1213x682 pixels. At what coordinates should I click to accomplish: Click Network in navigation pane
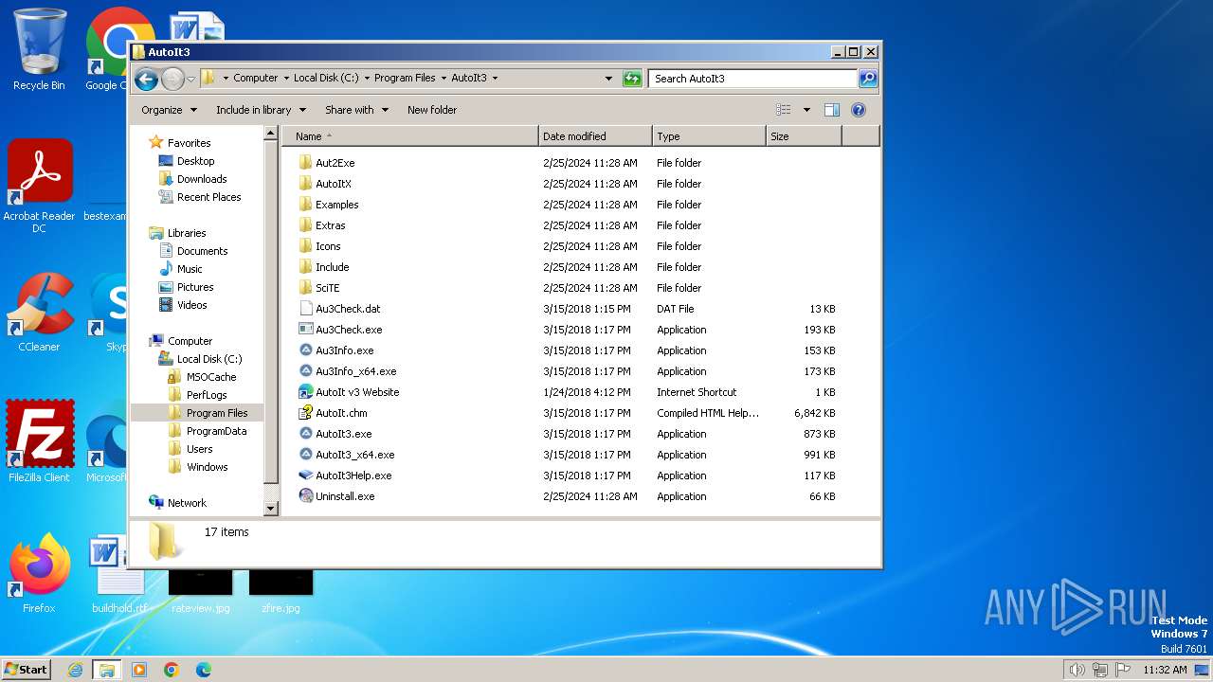click(187, 503)
